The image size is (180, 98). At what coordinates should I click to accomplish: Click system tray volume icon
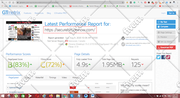click(x=163, y=96)
